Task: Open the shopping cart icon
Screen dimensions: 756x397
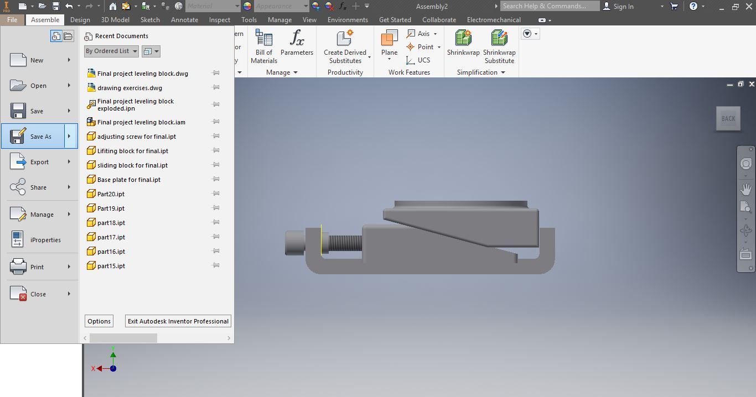Action: pyautogui.click(x=674, y=6)
